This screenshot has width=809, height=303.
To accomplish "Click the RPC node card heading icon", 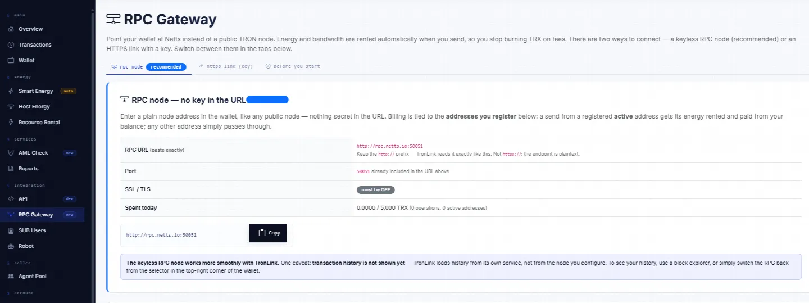I will (x=125, y=100).
